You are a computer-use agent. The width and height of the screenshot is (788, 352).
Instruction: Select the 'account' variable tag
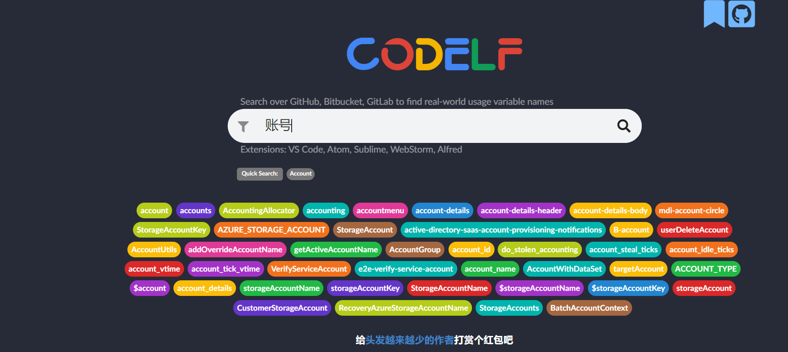click(x=154, y=210)
